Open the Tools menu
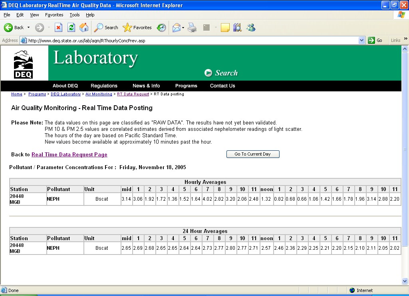Screen dimensions: 409x296 pos(74,15)
